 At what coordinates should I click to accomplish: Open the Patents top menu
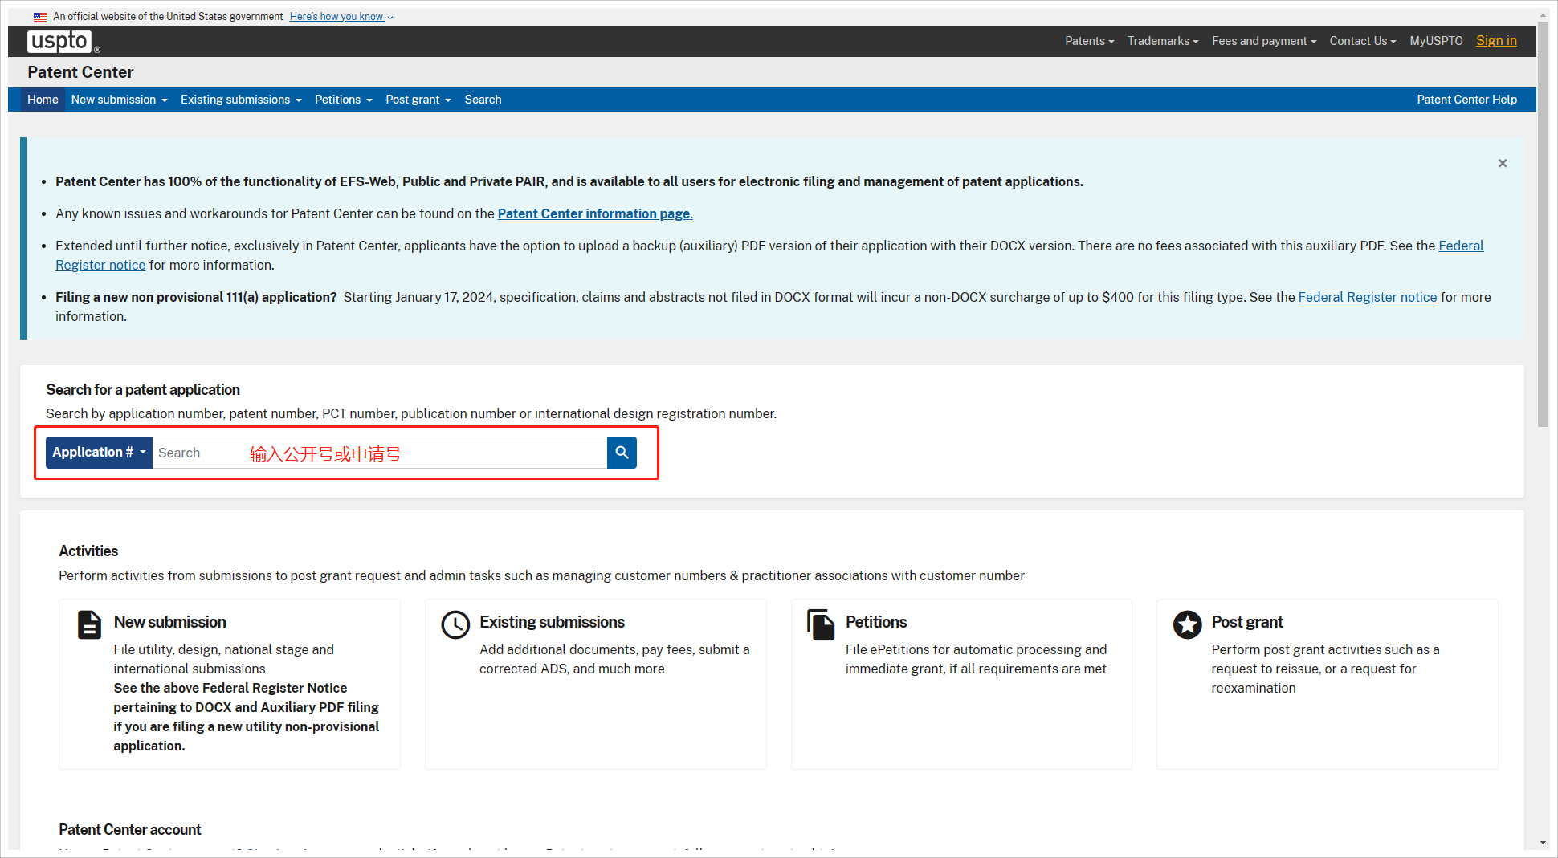(x=1089, y=41)
